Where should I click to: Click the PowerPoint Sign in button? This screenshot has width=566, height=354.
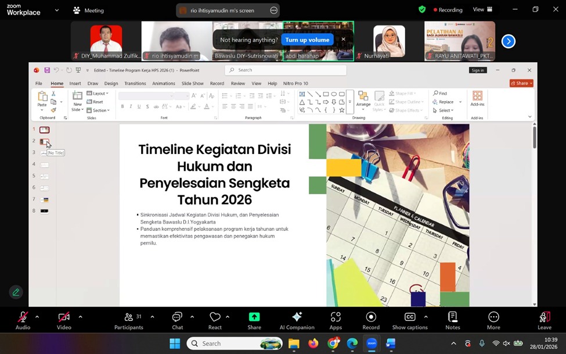[x=478, y=70]
